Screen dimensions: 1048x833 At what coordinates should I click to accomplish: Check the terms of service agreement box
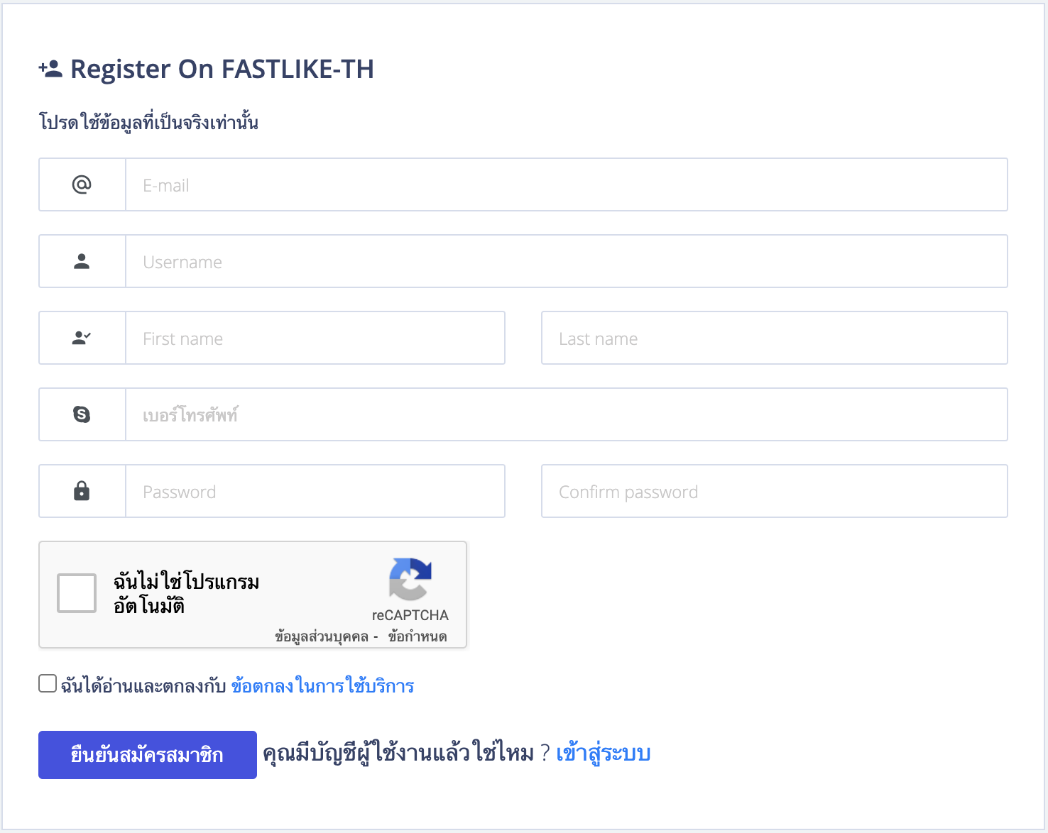click(48, 683)
